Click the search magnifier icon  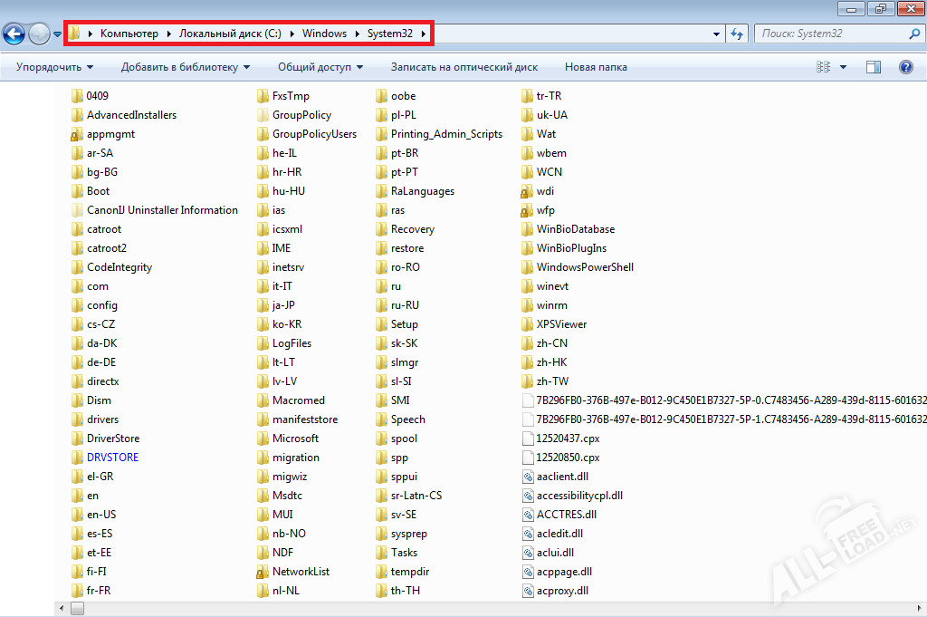[x=914, y=34]
